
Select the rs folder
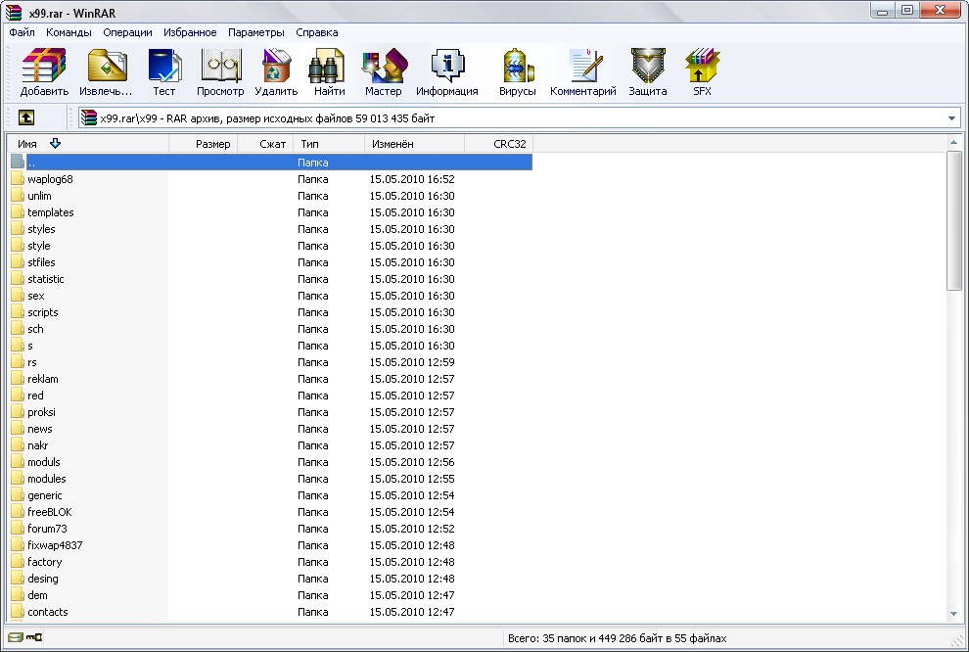point(32,363)
